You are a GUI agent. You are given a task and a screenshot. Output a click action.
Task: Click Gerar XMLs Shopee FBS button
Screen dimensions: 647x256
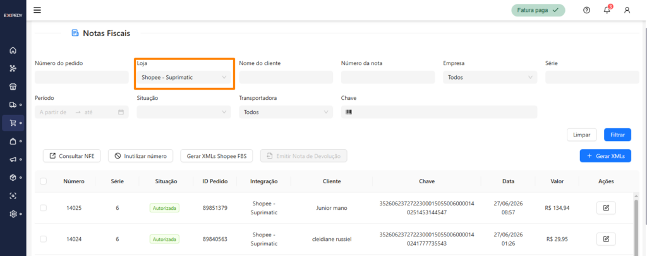pyautogui.click(x=216, y=156)
